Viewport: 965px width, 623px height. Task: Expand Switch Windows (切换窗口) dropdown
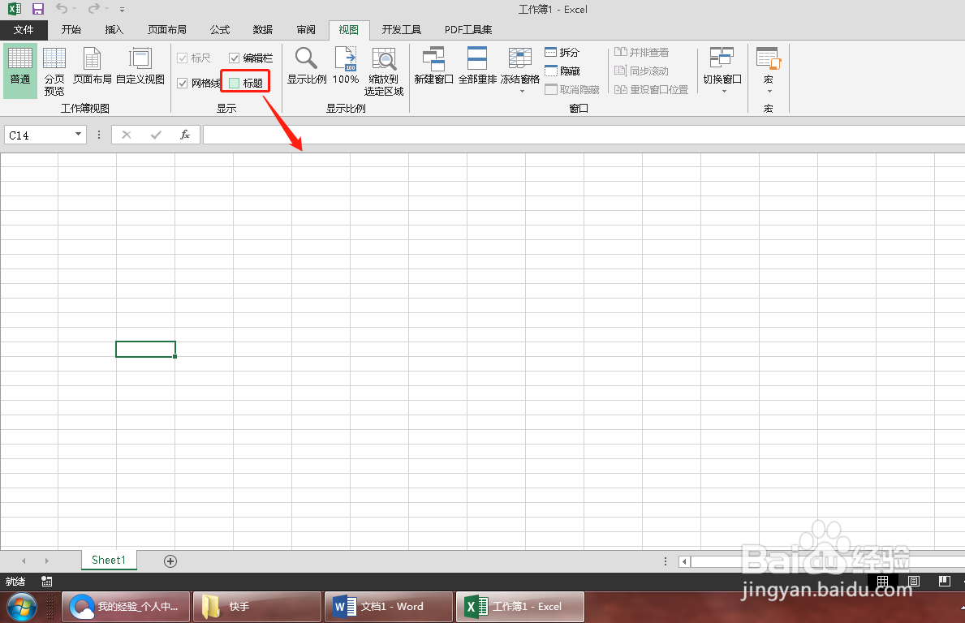tap(724, 92)
